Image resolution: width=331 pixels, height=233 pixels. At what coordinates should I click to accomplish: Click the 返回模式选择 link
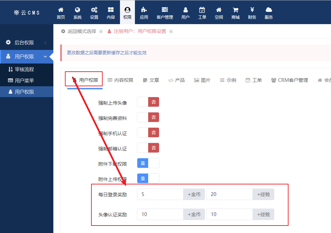tap(82, 32)
